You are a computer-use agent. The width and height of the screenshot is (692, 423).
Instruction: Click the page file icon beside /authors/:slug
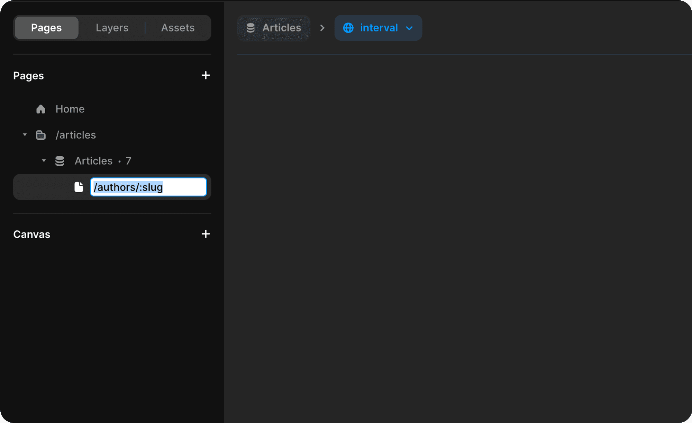(x=79, y=187)
